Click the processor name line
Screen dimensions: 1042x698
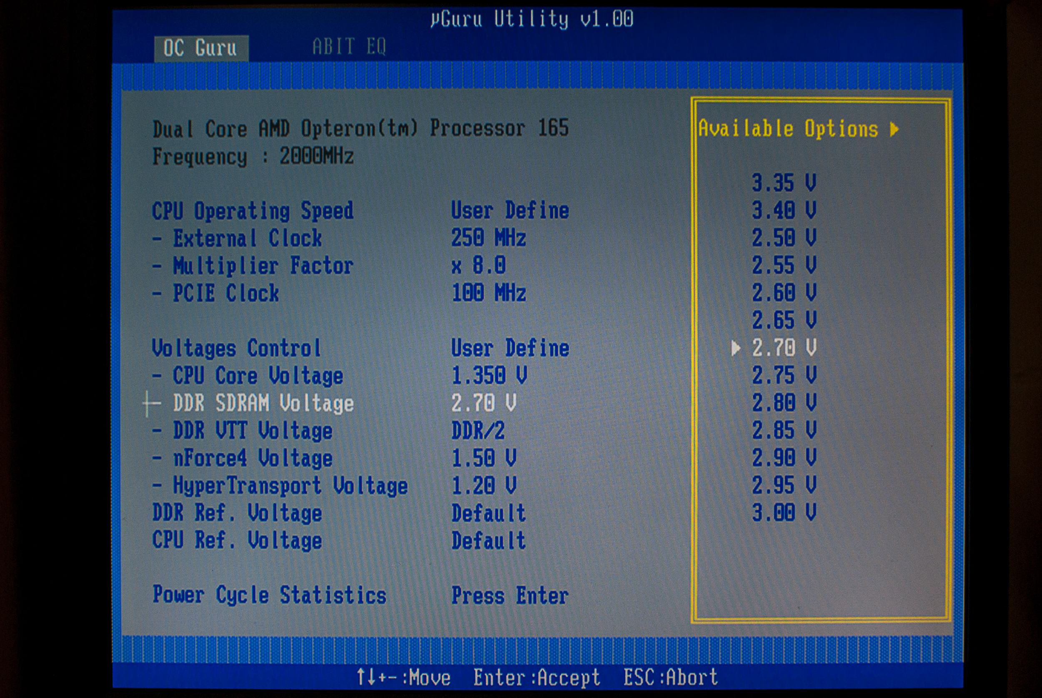(361, 129)
